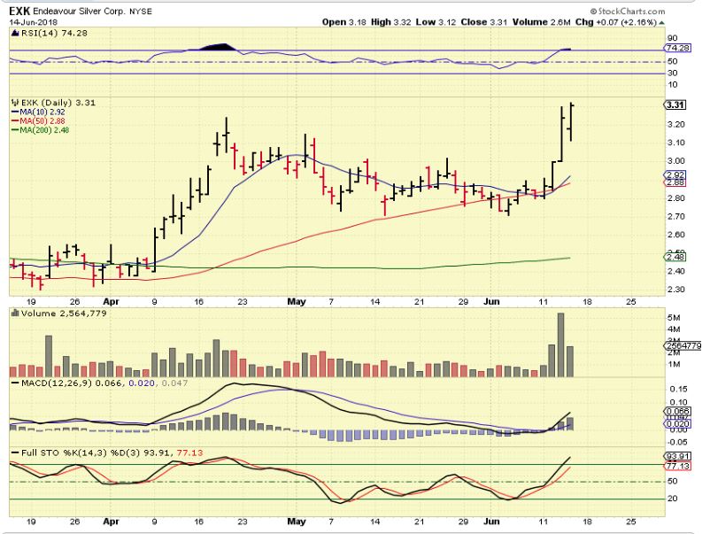This screenshot has height=534, width=710.
Task: Click the RSI(14) 74.28 panel label
Action: (x=54, y=33)
